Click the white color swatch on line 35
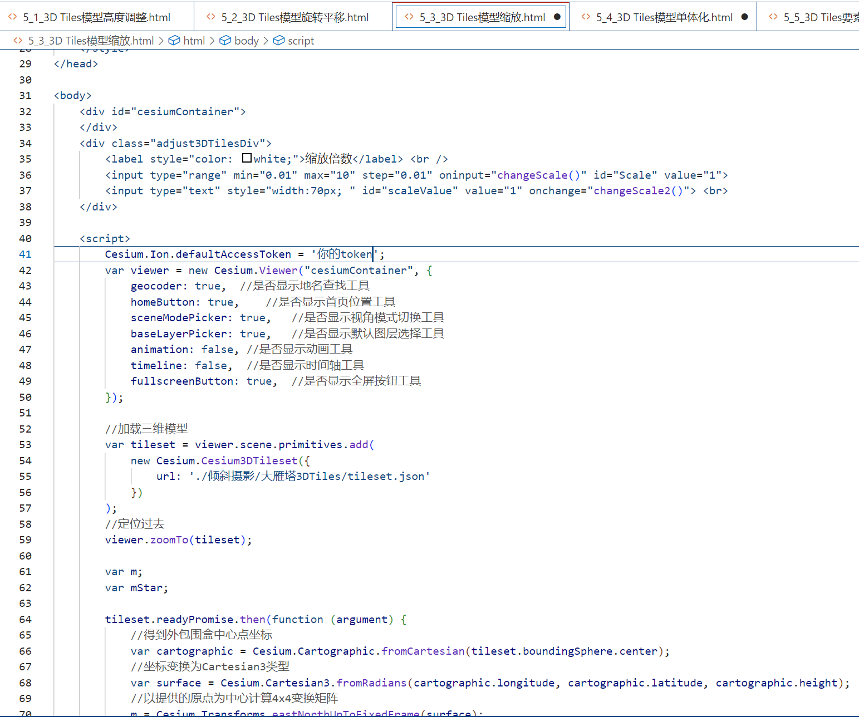Viewport: 859px width, 721px height. (x=247, y=159)
